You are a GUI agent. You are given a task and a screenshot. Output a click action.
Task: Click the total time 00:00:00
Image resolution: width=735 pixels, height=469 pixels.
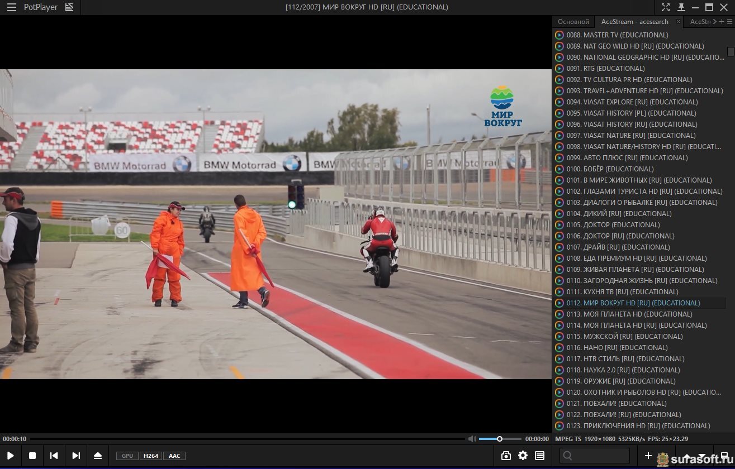point(537,439)
